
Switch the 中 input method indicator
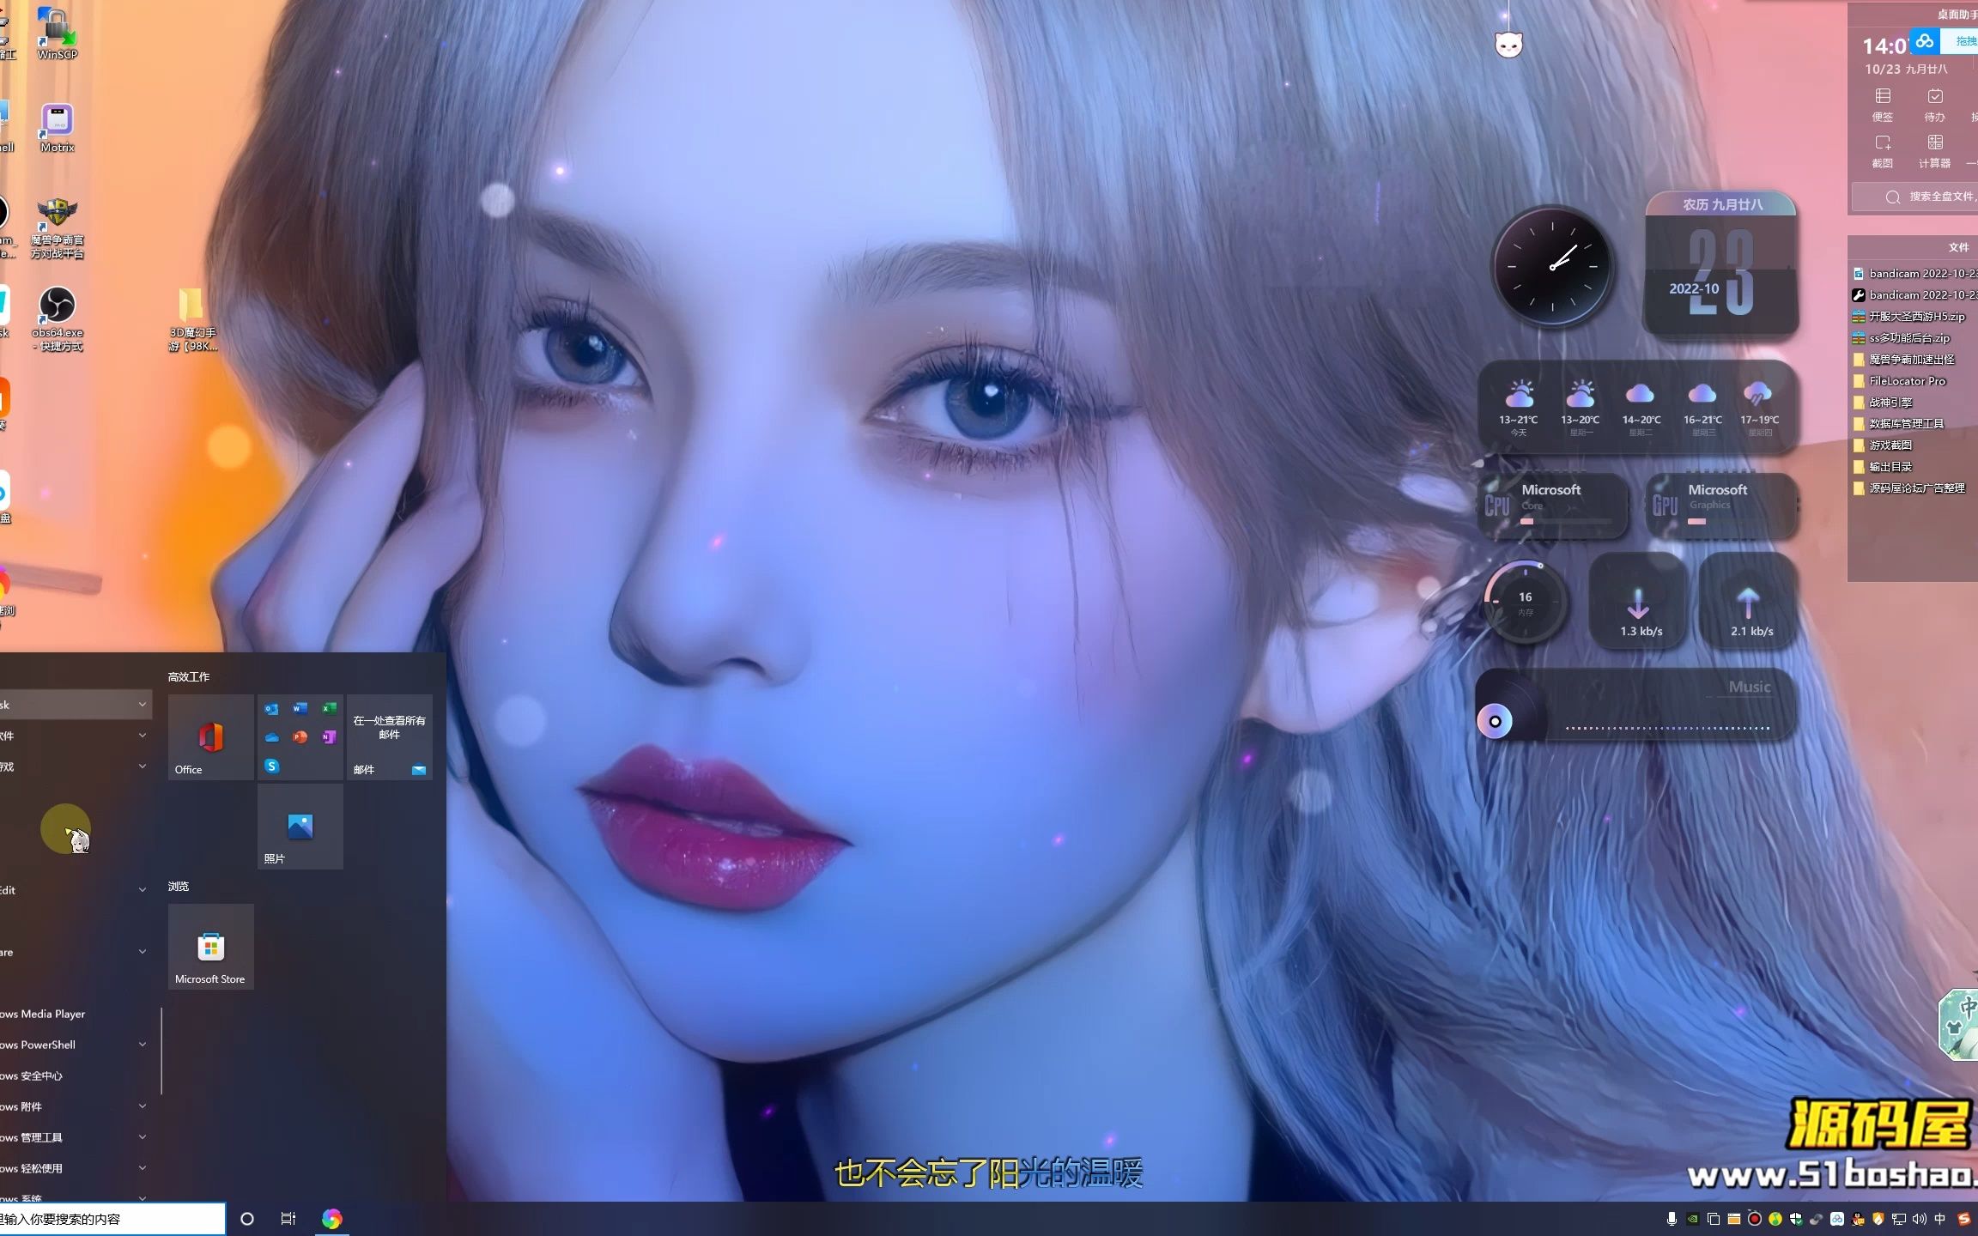(x=1939, y=1219)
